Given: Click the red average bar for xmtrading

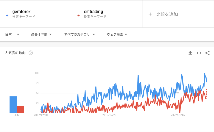Looking at the screenshot, I should click(21, 109).
